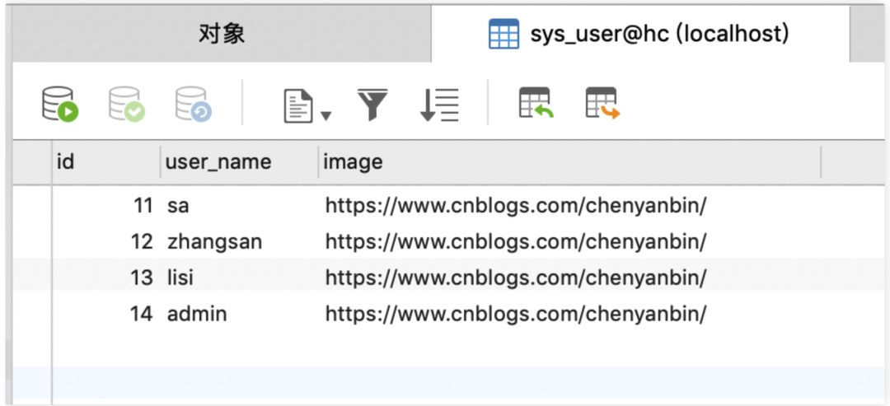Screen dimensions: 890x406
Task: Click the commit transaction icon
Action: [127, 105]
